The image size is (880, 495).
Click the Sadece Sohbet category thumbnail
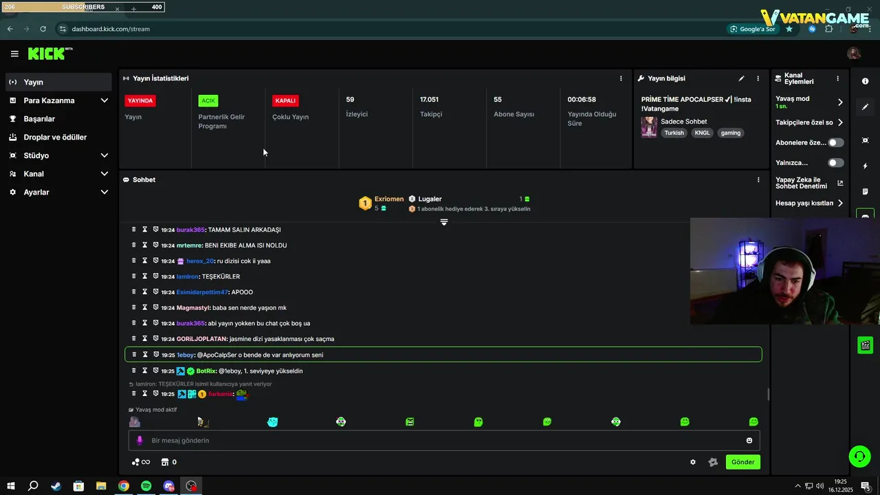649,127
